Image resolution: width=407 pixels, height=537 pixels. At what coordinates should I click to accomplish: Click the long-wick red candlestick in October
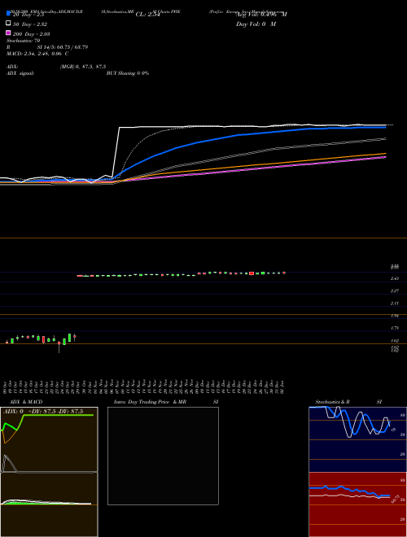(x=59, y=347)
